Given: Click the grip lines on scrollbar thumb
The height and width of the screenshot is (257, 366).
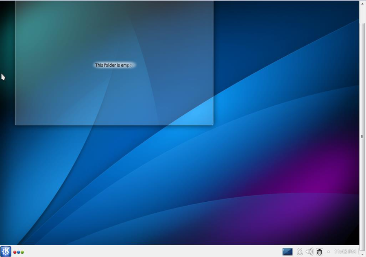Looking at the screenshot, I should coord(362,137).
